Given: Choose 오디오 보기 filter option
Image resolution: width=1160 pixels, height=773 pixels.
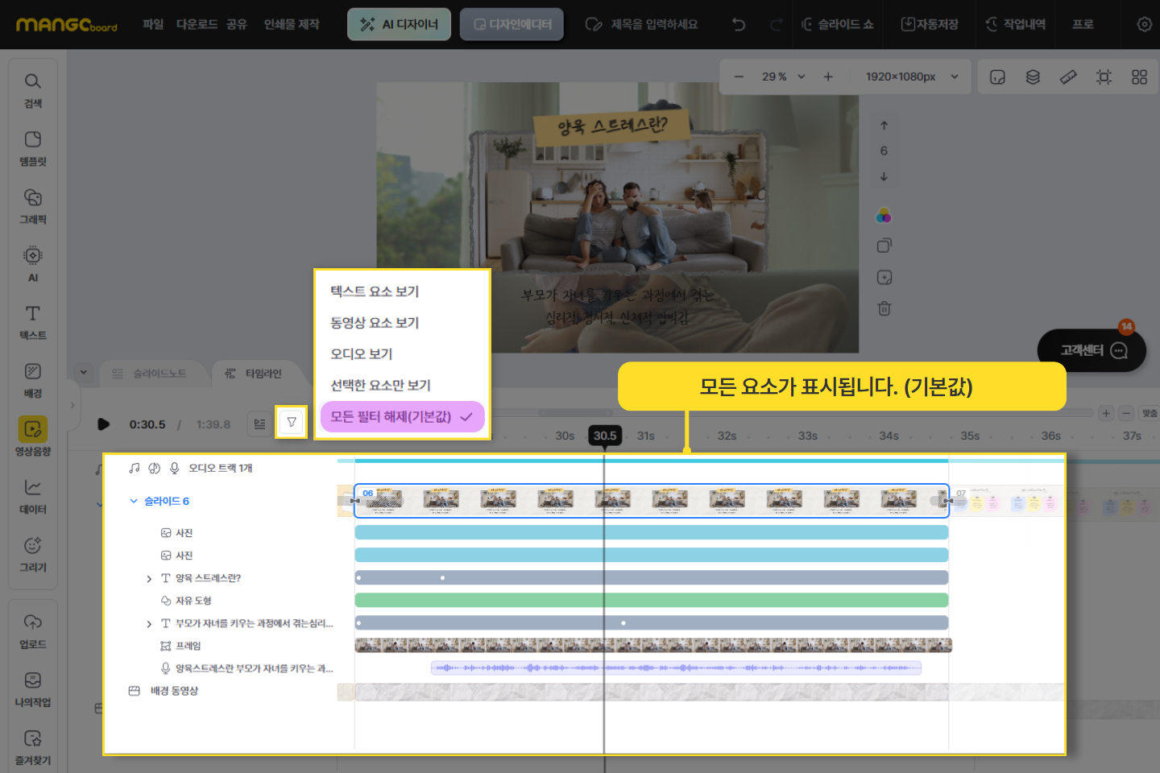Looking at the screenshot, I should tap(362, 354).
